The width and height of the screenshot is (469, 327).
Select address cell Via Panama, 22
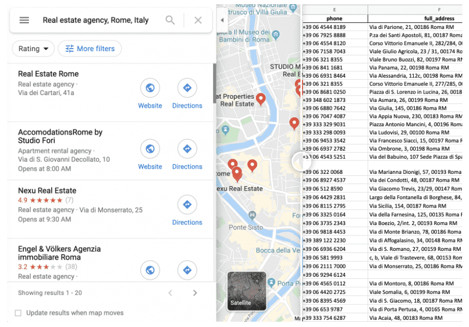[x=415, y=68]
